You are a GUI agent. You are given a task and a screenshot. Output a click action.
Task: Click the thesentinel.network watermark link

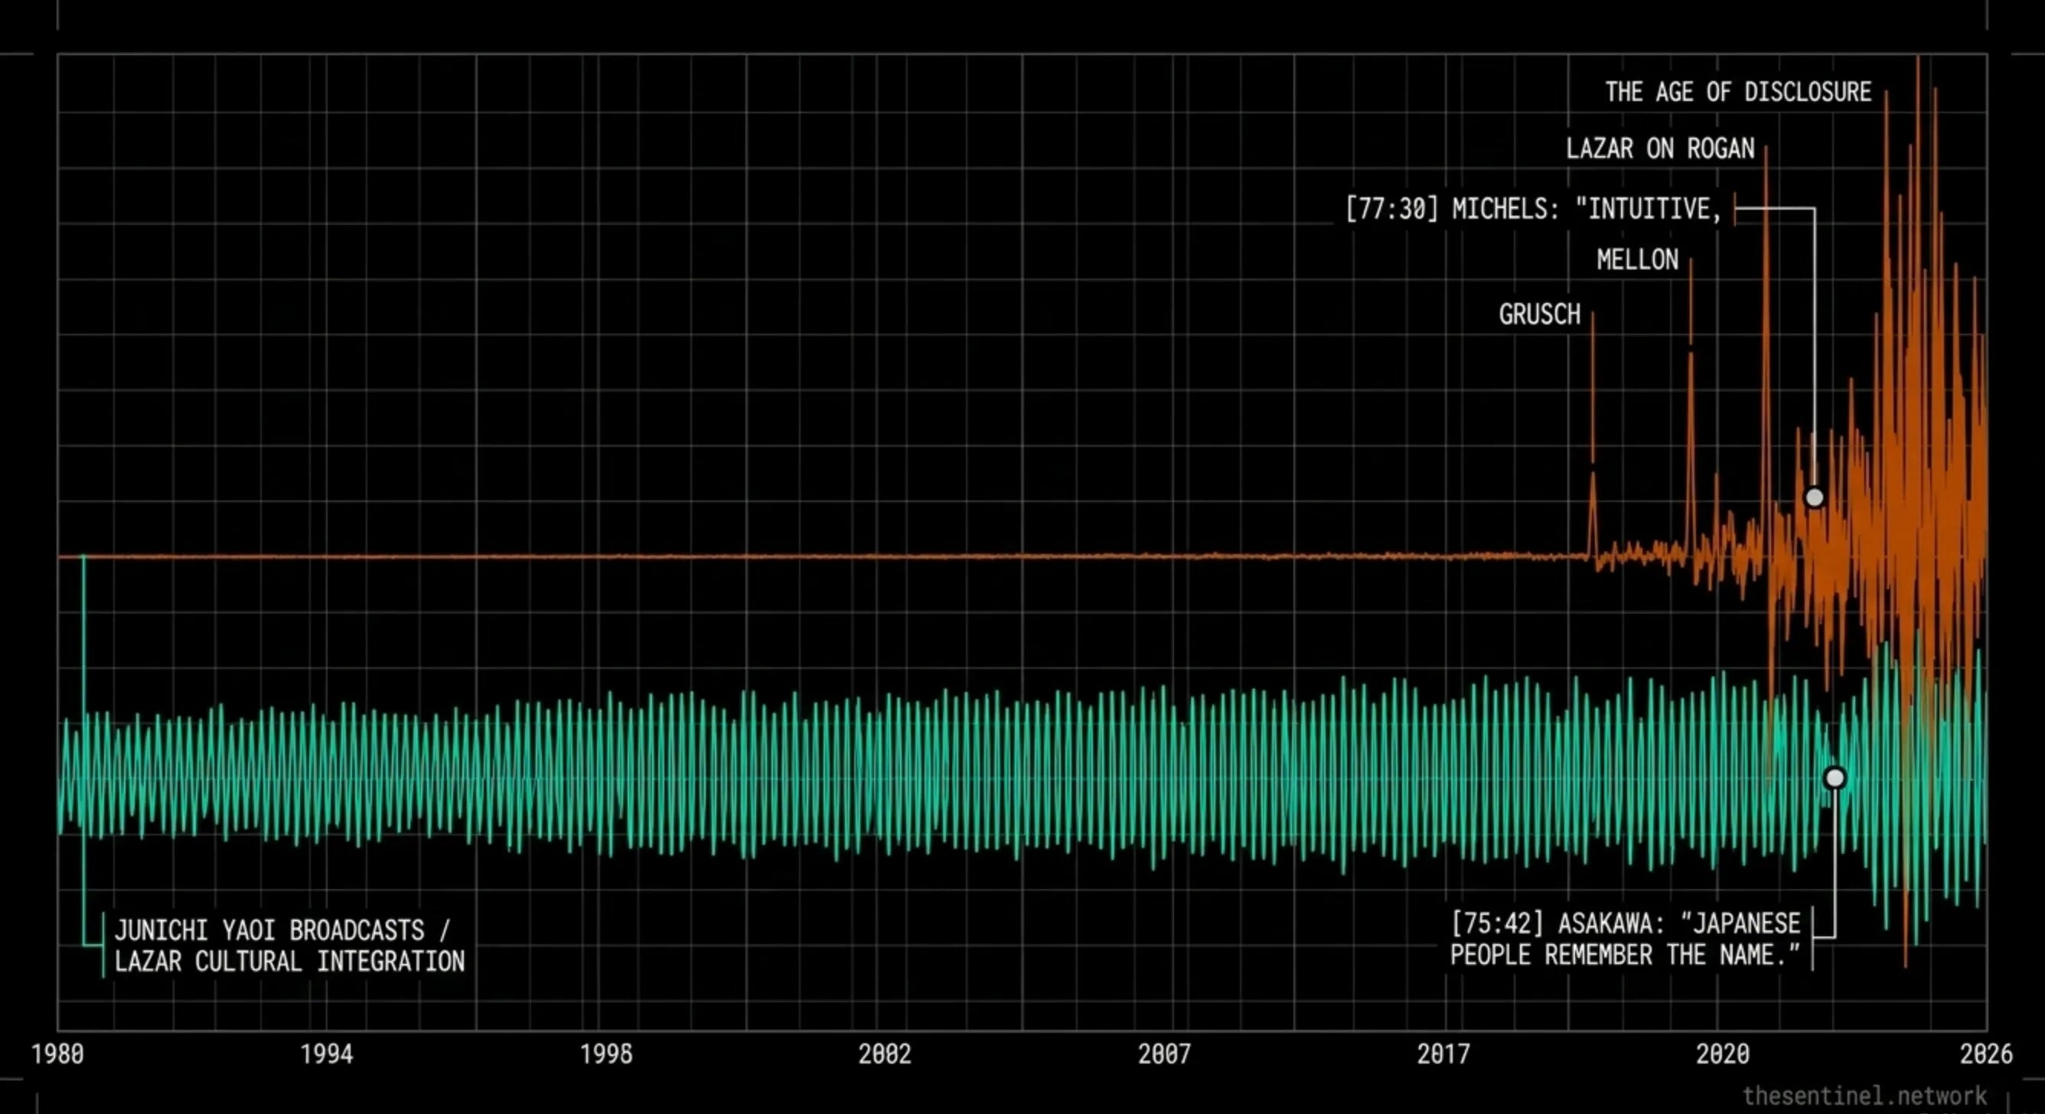pos(1865,1096)
